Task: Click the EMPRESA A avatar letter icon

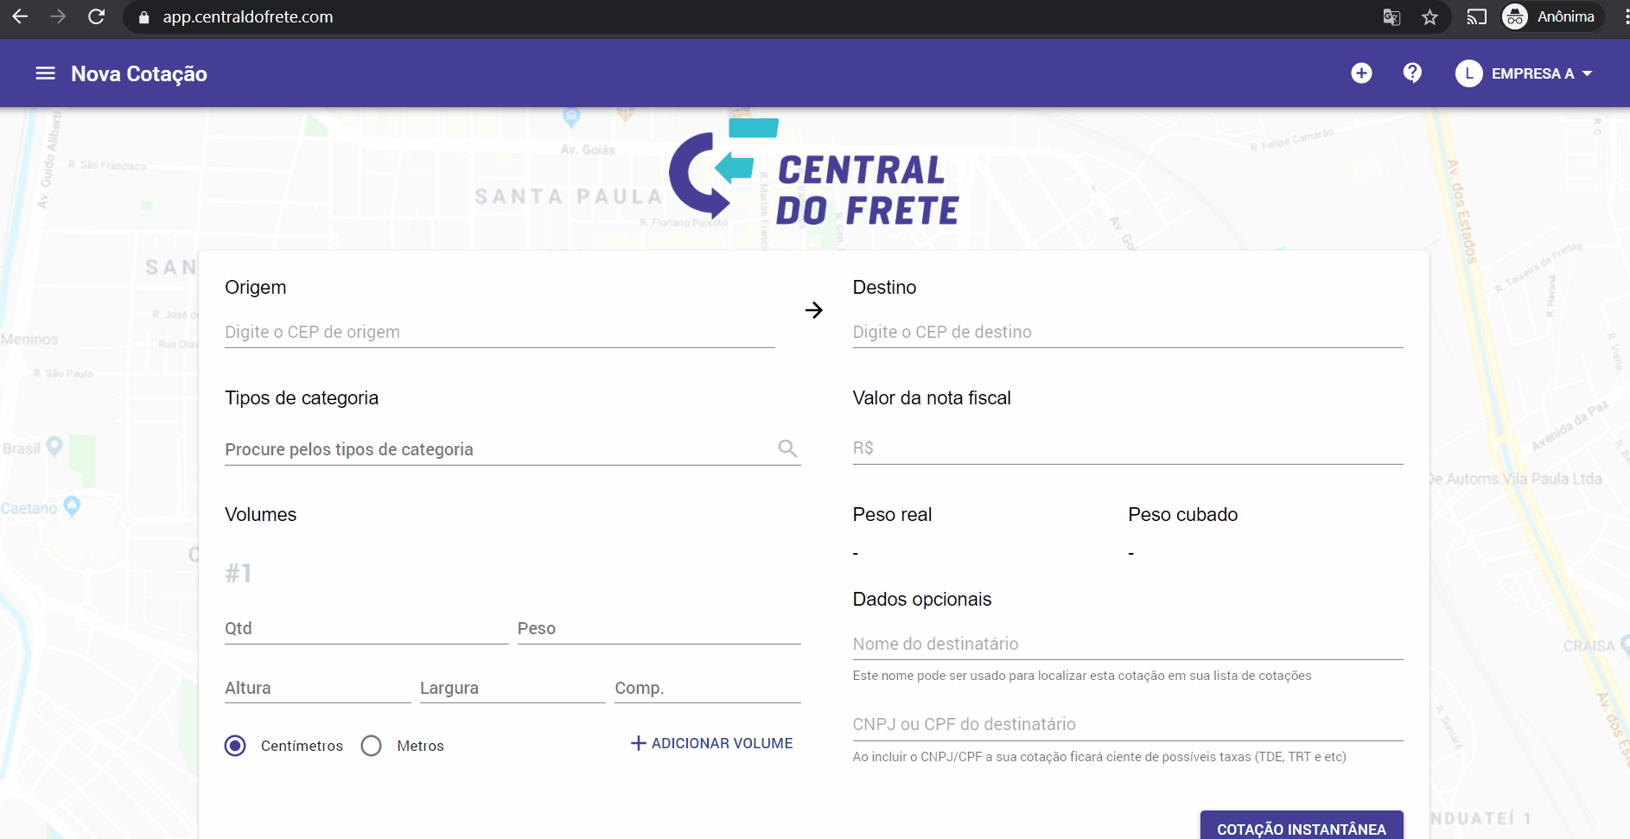Action: [x=1468, y=73]
